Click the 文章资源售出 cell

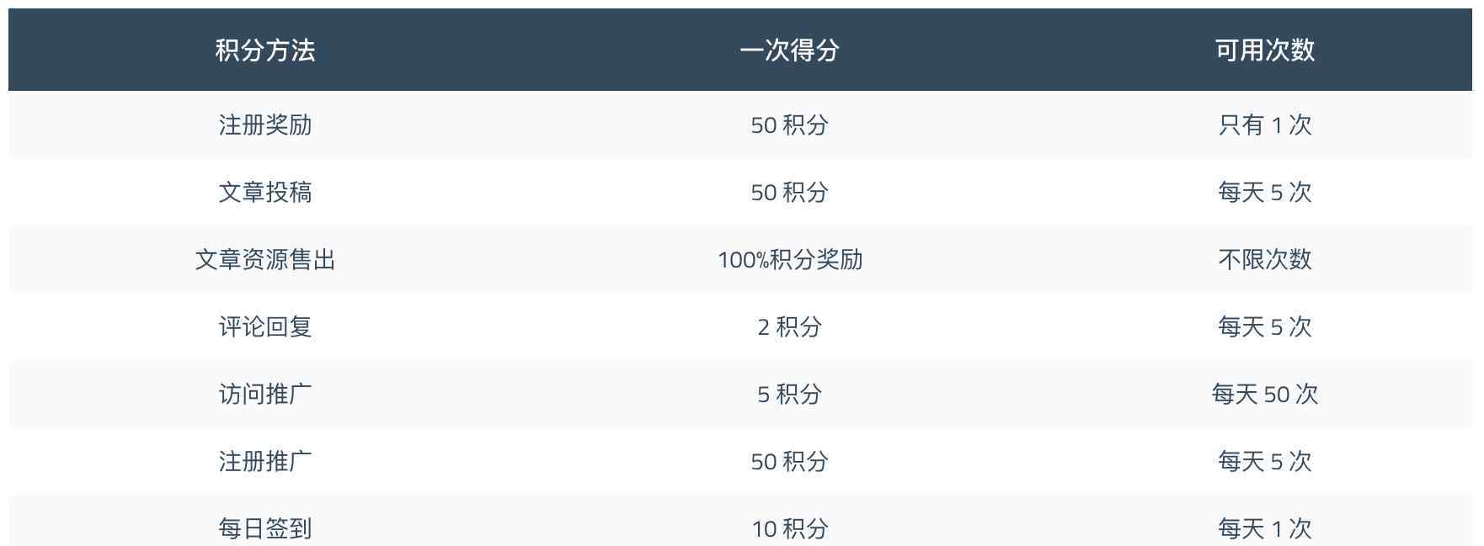pyautogui.click(x=265, y=260)
